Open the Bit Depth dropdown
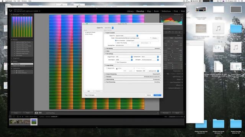This screenshot has width=245, height=137. 150,60
